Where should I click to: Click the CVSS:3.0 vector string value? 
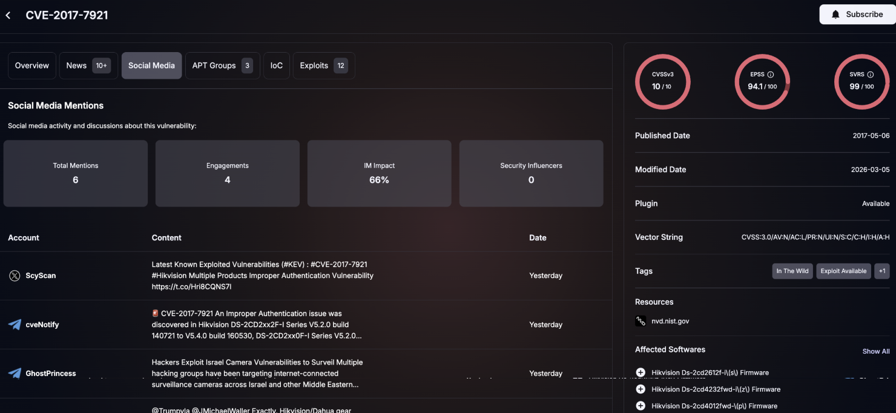[x=815, y=237]
